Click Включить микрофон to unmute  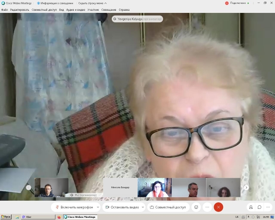click(74, 207)
